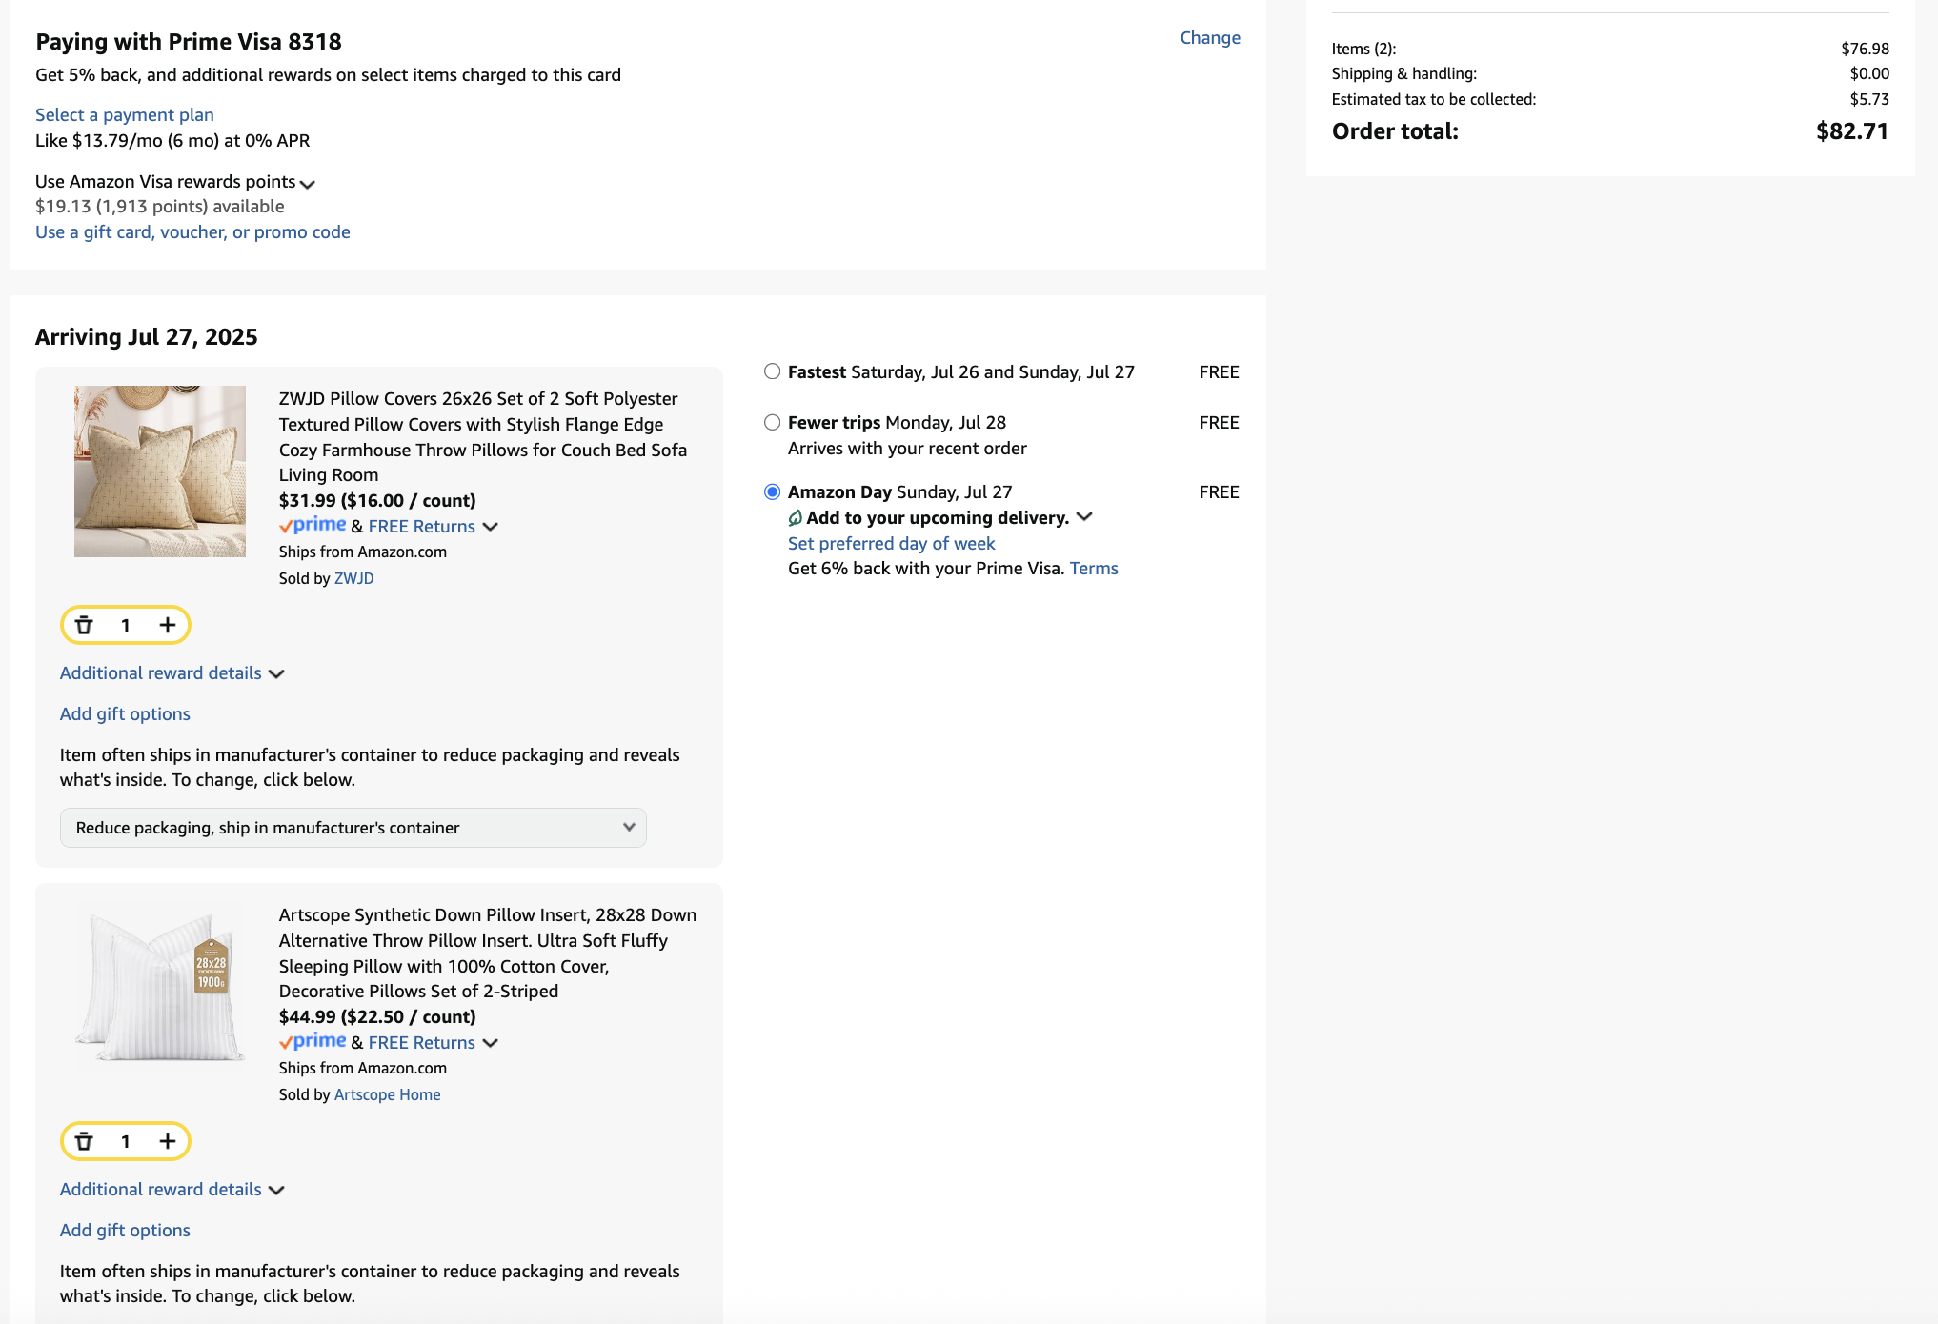Screen dimensions: 1938x1324
Task: Open Set preferred day of week link
Action: point(891,543)
